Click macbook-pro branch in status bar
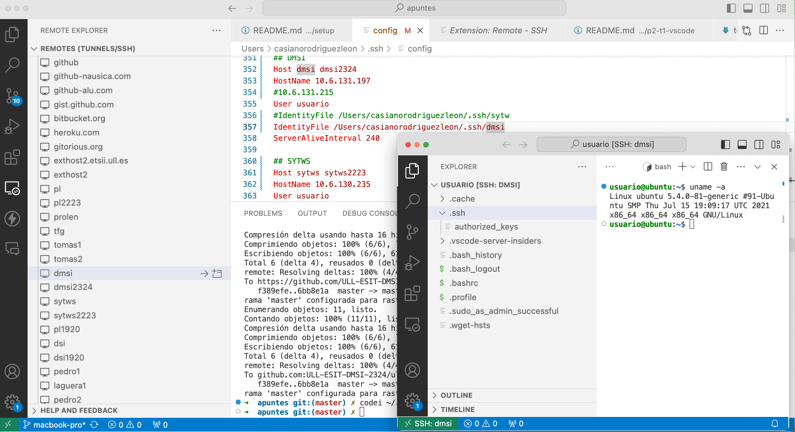 coord(54,425)
